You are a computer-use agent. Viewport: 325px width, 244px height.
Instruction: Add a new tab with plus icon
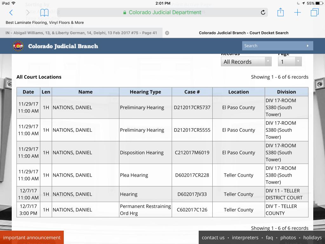point(297,12)
